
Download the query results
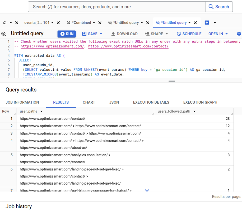124,34
